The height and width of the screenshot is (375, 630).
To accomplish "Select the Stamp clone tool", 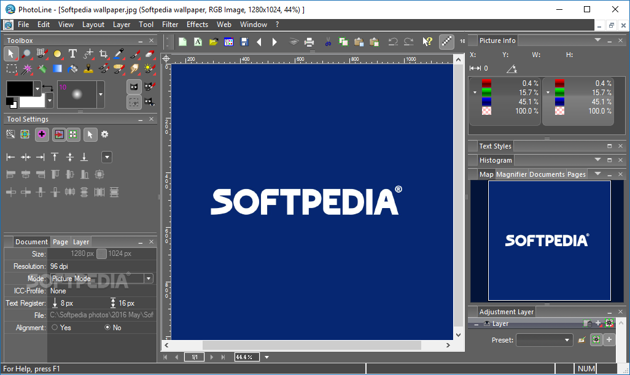I will pyautogui.click(x=88, y=69).
